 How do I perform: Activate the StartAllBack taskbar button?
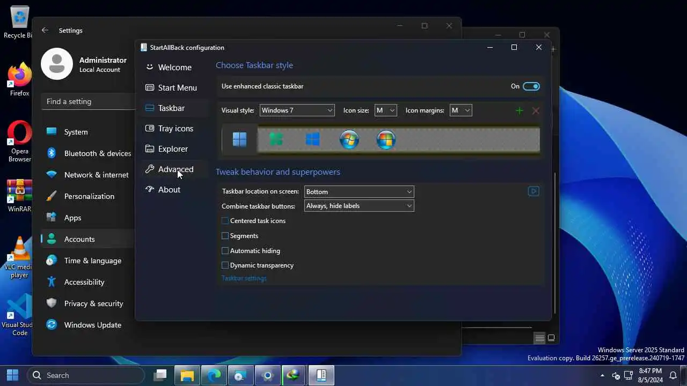pyautogui.click(x=321, y=375)
